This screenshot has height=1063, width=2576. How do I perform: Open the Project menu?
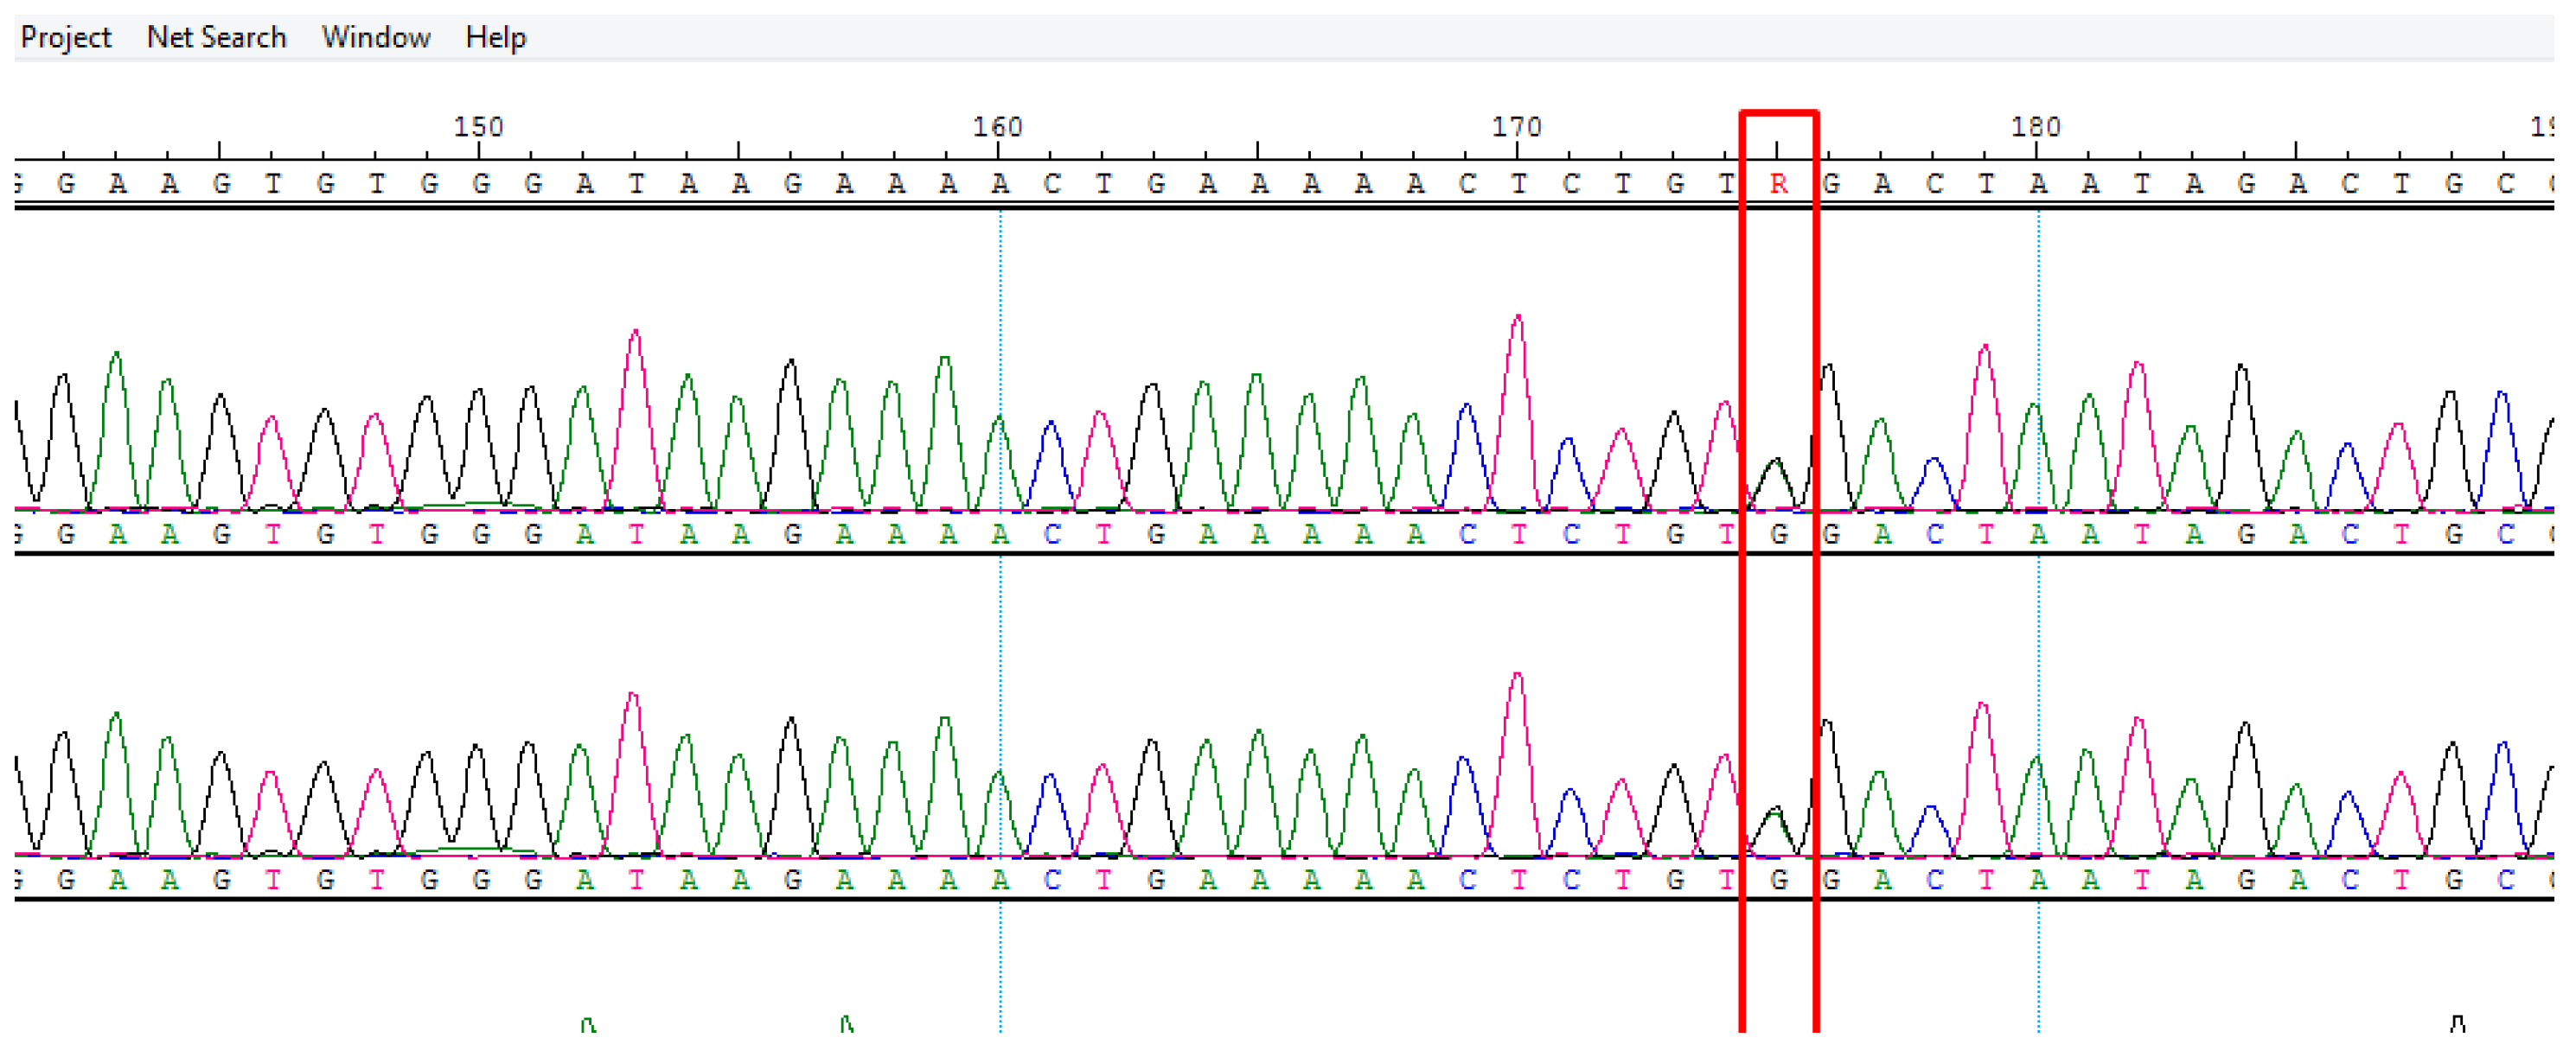click(65, 37)
